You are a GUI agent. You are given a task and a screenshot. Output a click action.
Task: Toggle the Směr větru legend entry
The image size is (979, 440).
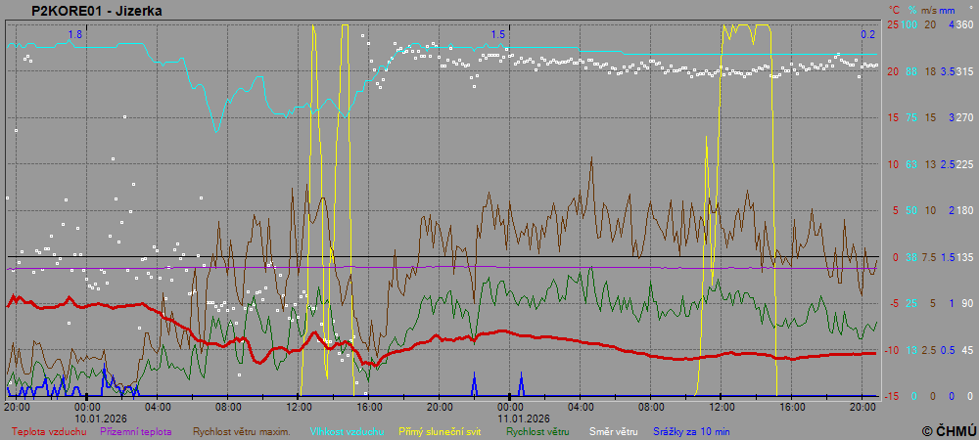(613, 430)
